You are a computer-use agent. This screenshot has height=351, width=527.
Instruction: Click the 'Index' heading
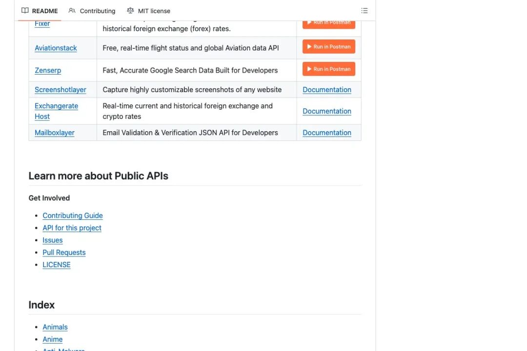[x=41, y=305]
